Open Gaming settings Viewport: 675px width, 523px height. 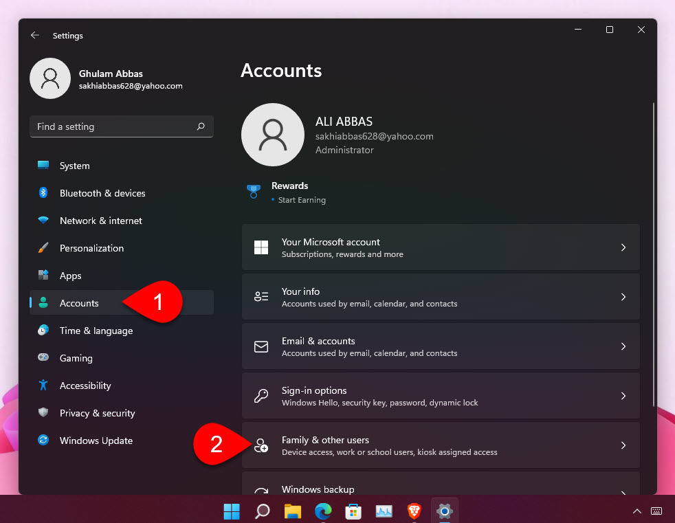click(x=122, y=358)
